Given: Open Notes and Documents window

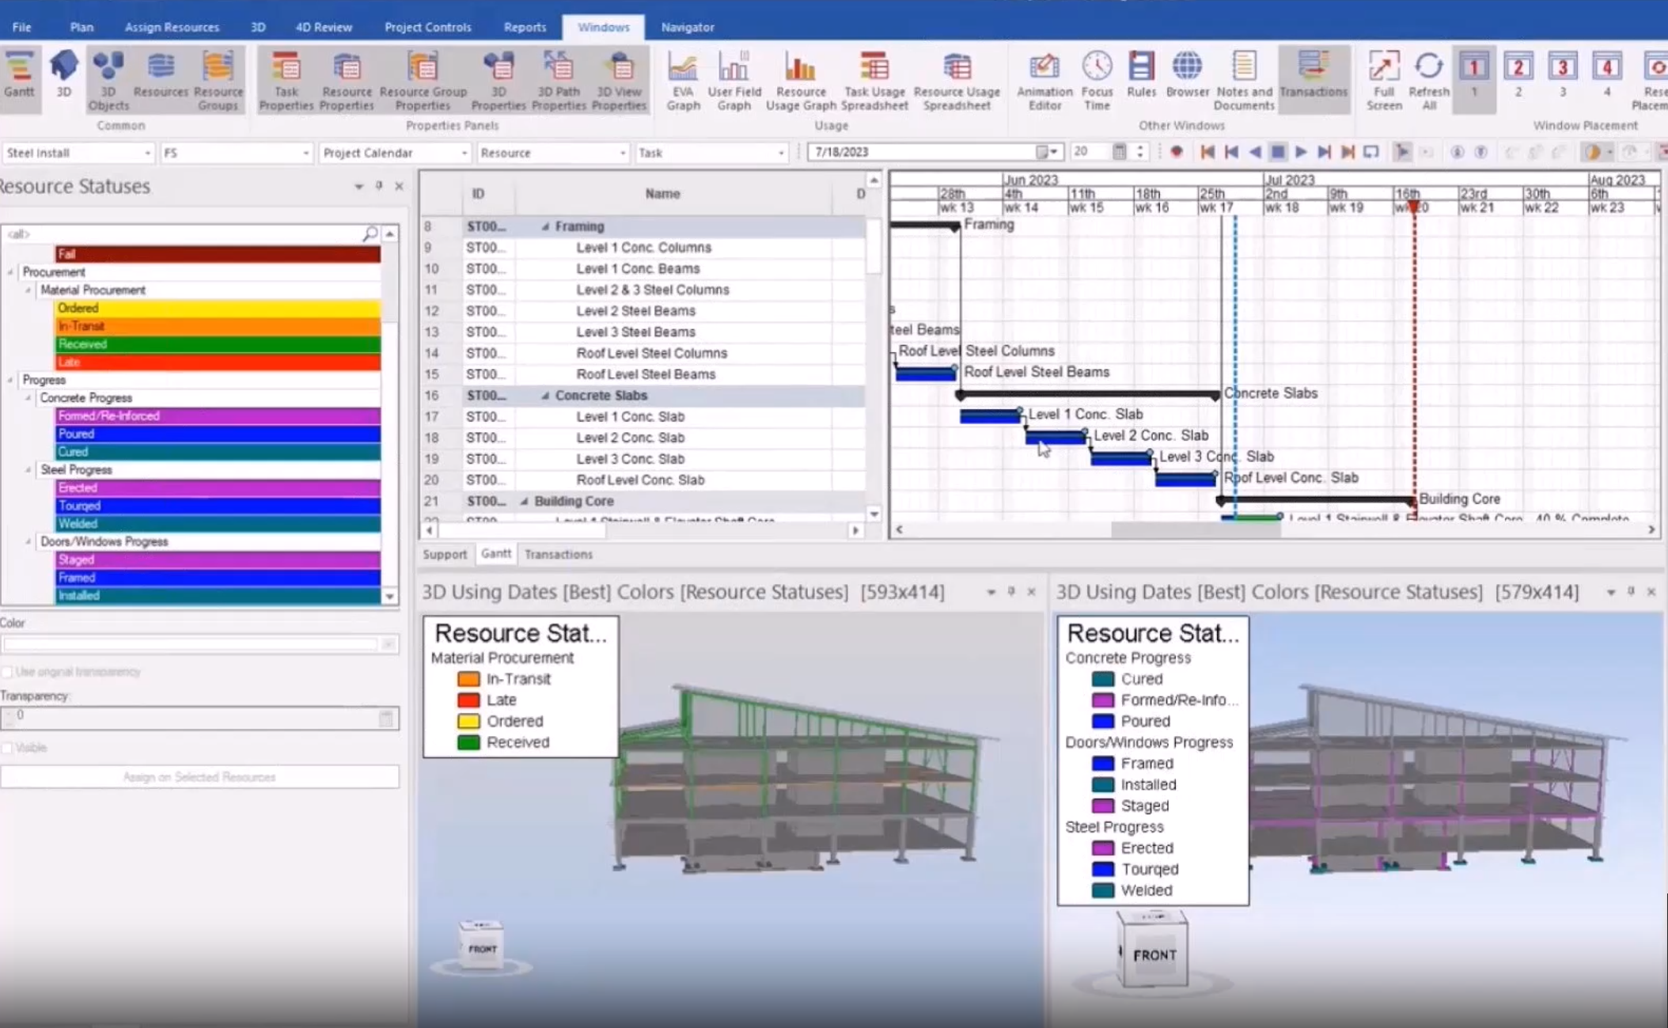Looking at the screenshot, I should [x=1243, y=80].
